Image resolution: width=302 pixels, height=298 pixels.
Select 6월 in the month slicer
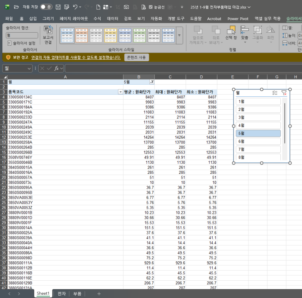coord(258,141)
